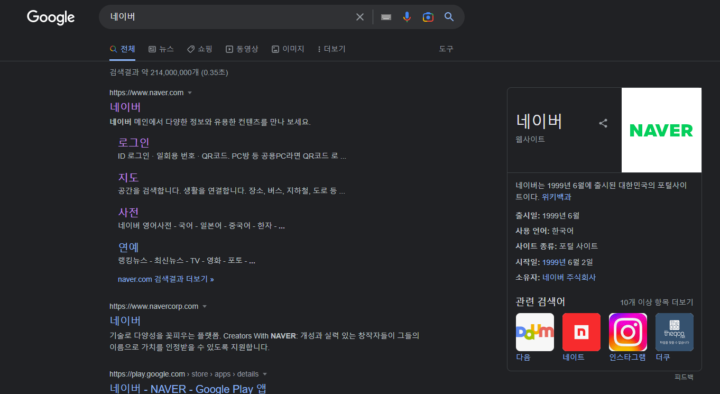Screen dimensions: 720x394
Task: Open the 로그인 sitelink
Action: click(x=134, y=143)
